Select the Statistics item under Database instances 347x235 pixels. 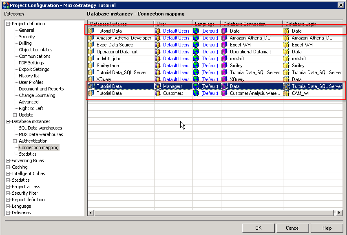tap(27, 154)
